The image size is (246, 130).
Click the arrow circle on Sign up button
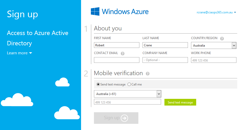click(124, 118)
